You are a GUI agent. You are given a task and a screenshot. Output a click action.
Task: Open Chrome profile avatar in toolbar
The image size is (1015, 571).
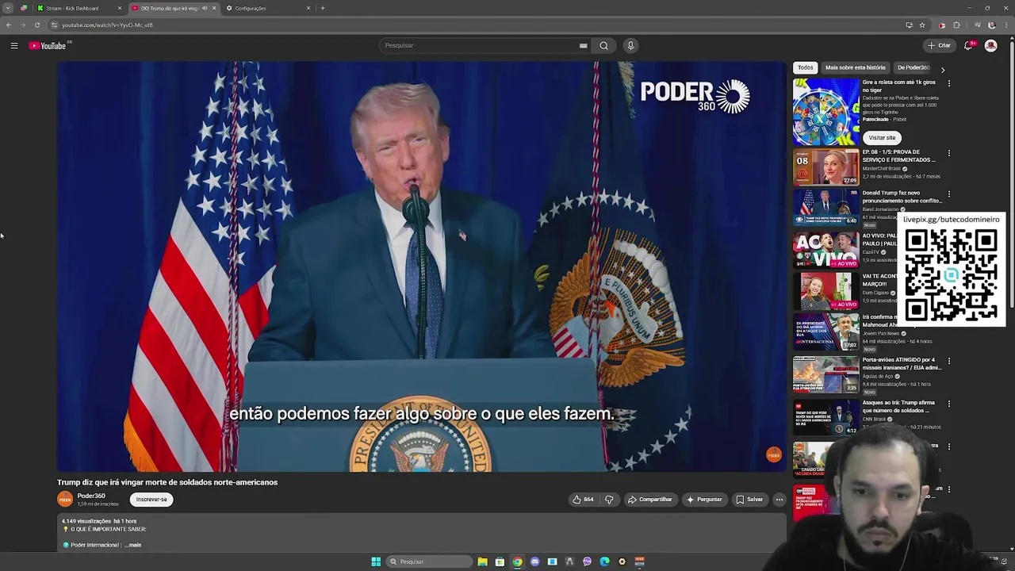[991, 25]
